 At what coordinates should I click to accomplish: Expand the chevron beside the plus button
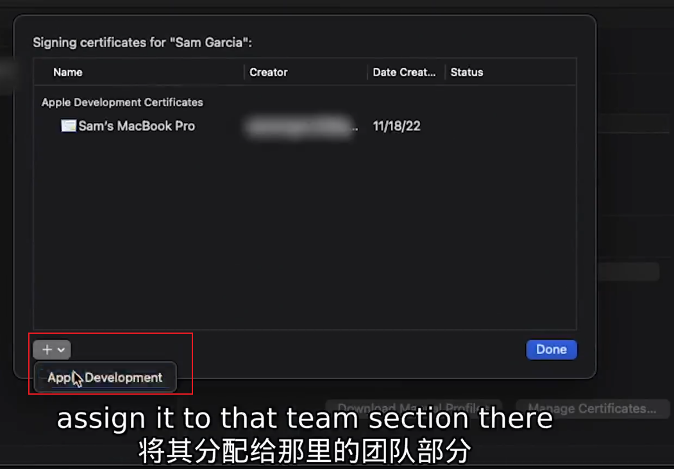click(62, 350)
